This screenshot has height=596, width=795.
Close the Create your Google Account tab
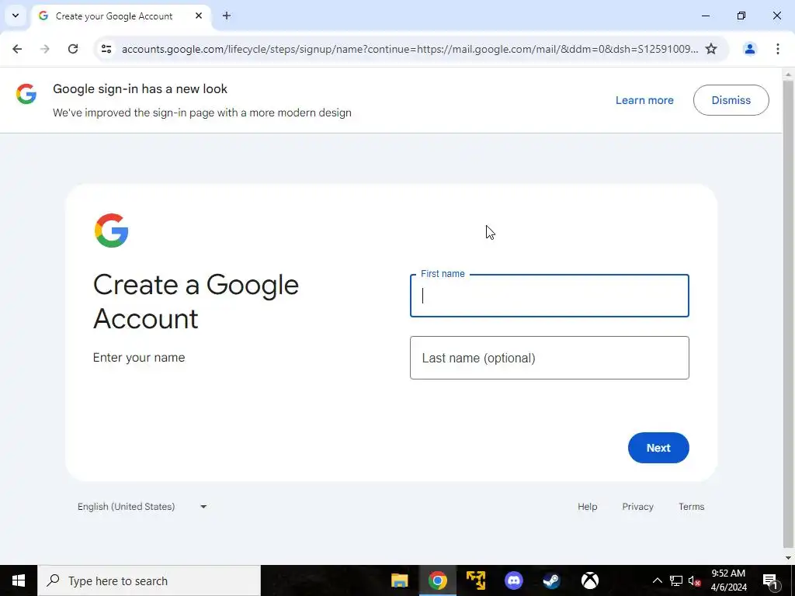click(199, 16)
